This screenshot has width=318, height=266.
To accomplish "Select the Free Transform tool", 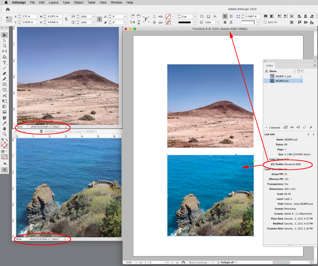I will point(4,101).
